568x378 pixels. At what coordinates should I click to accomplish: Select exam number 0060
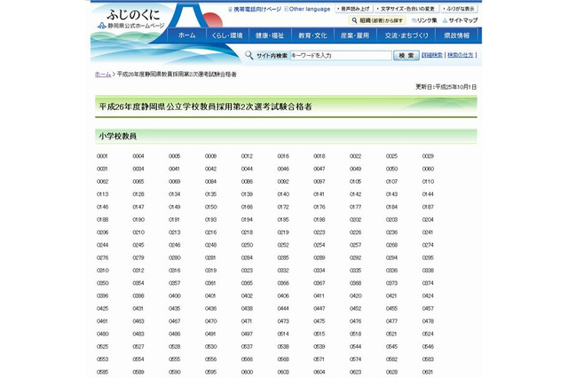click(x=428, y=169)
